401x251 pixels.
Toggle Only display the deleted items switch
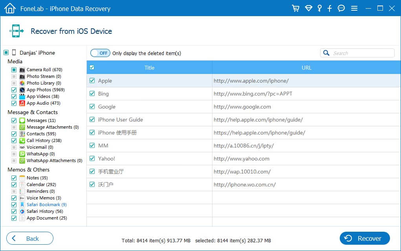pyautogui.click(x=100, y=53)
